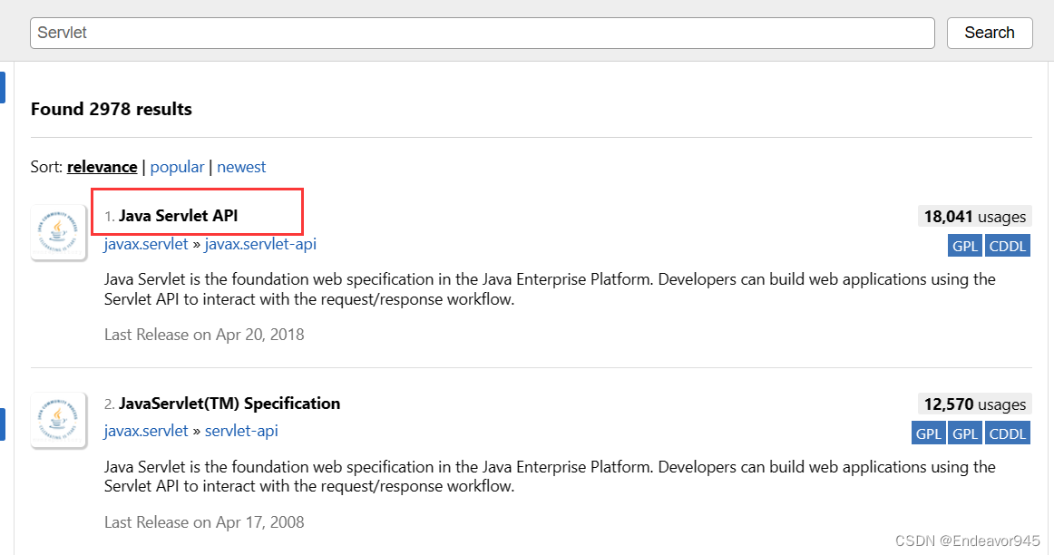Select the relevance sort option
1054x555 pixels.
pyautogui.click(x=102, y=167)
